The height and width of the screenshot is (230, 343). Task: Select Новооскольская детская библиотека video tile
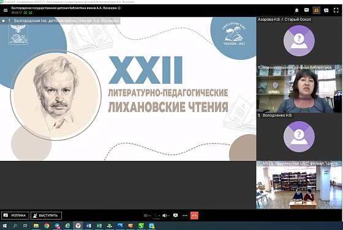point(299,89)
